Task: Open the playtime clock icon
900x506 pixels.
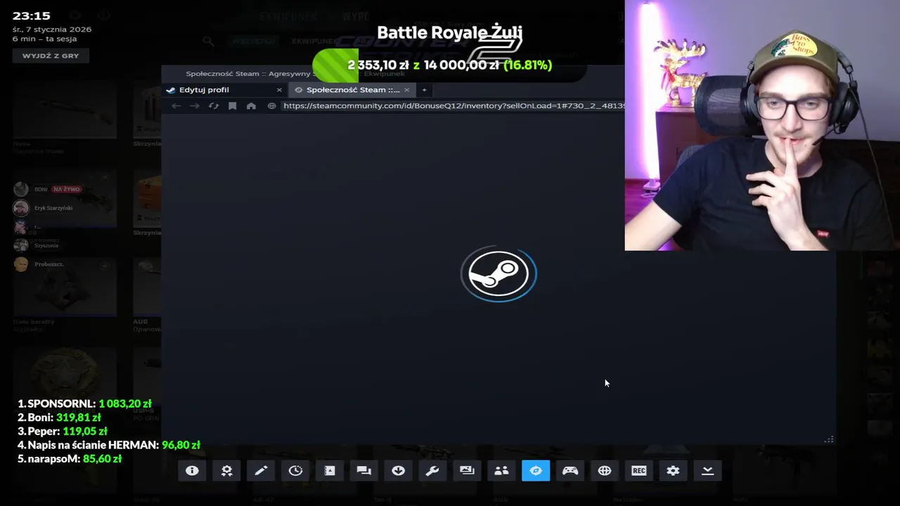Action: (295, 471)
